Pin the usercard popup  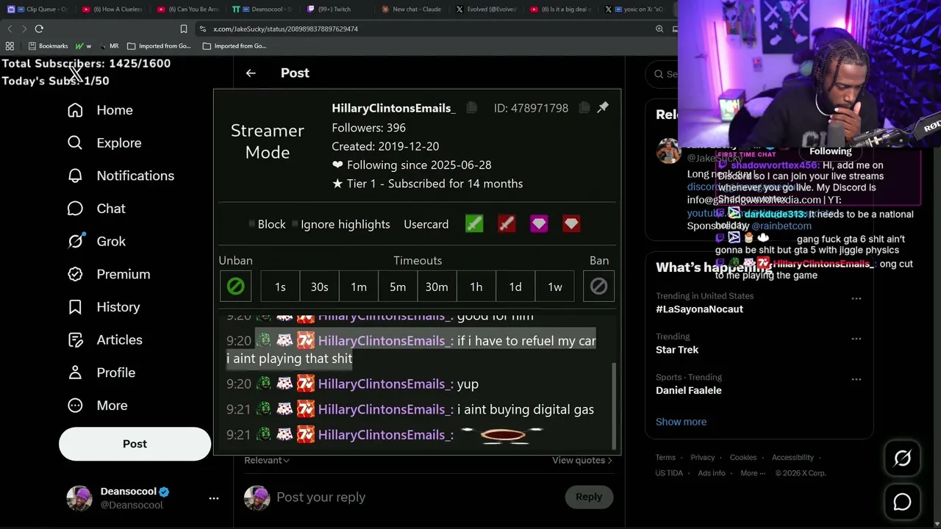[x=603, y=108]
